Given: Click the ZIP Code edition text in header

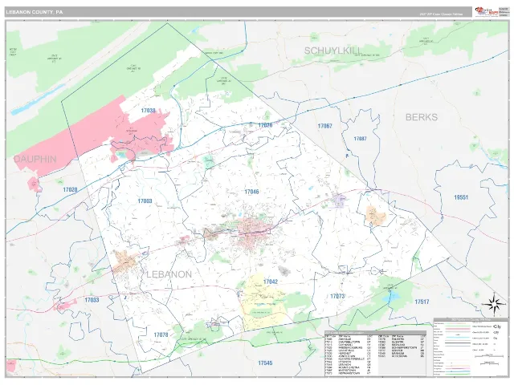Looking at the screenshot, I should pos(441,14).
